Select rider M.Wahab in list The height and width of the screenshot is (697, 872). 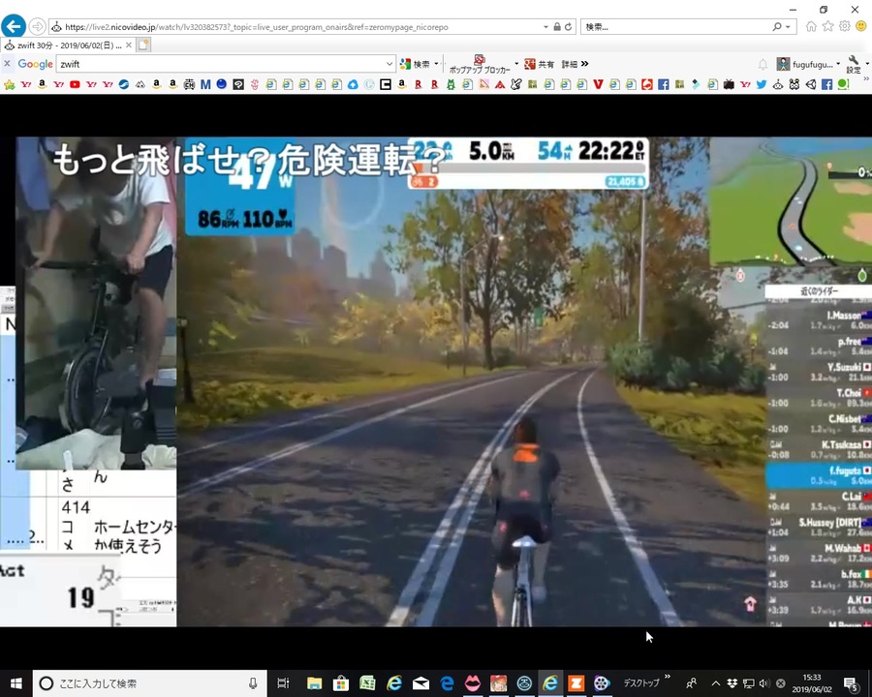pyautogui.click(x=819, y=553)
